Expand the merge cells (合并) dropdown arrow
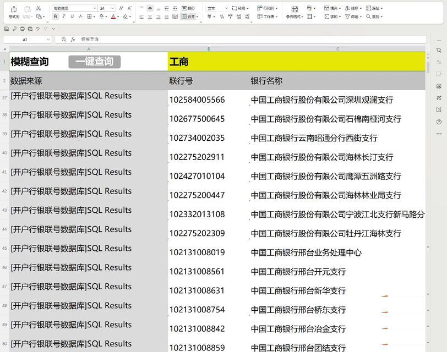This screenshot has width=447, height=352. pyautogui.click(x=197, y=17)
